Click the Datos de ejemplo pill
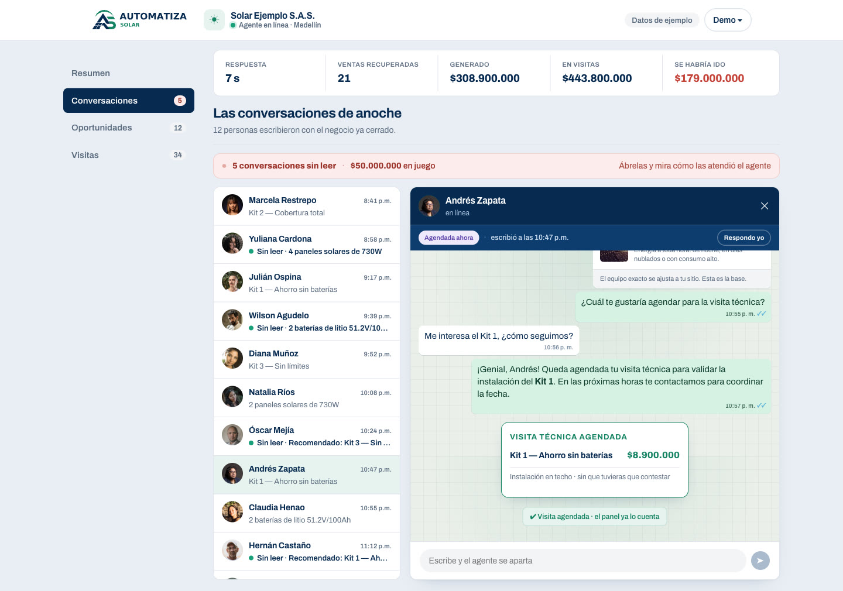Viewport: 843px width, 591px height. [x=662, y=20]
